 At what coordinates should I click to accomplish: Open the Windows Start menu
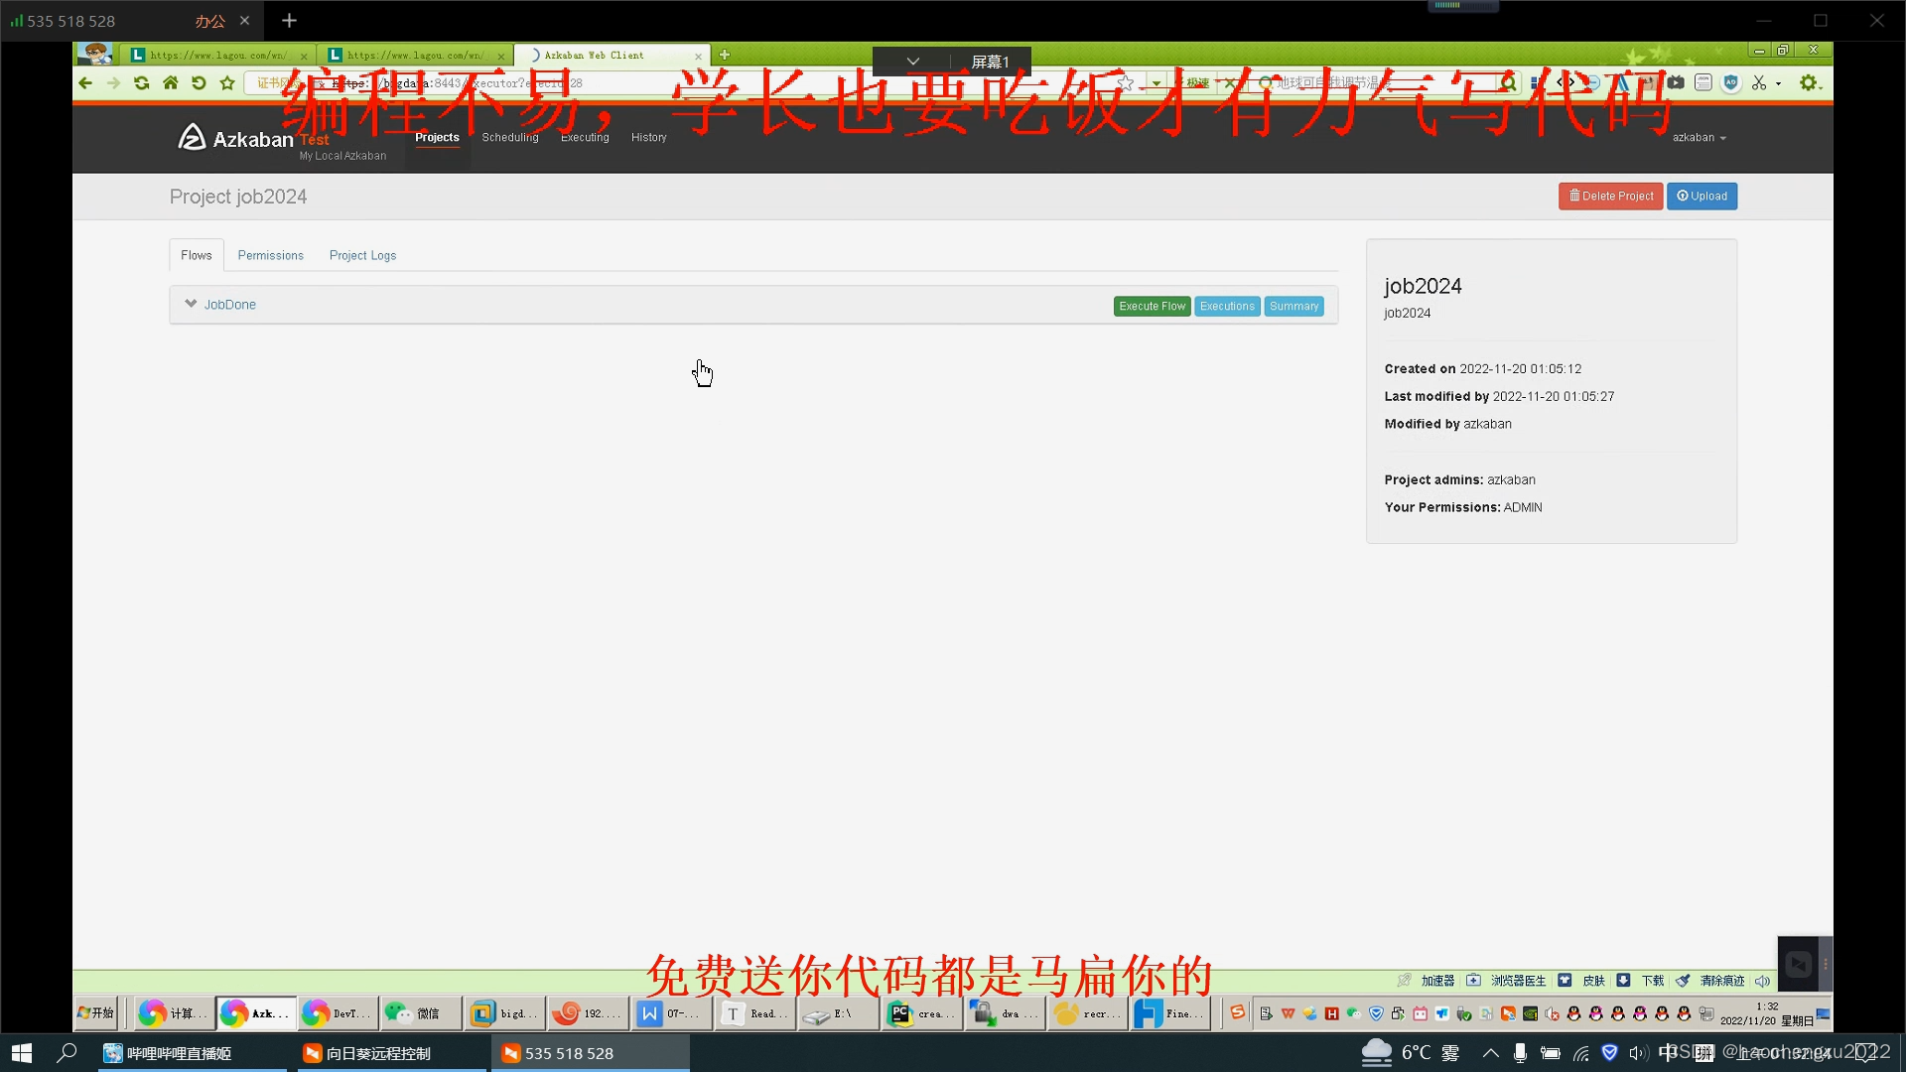pos(22,1053)
